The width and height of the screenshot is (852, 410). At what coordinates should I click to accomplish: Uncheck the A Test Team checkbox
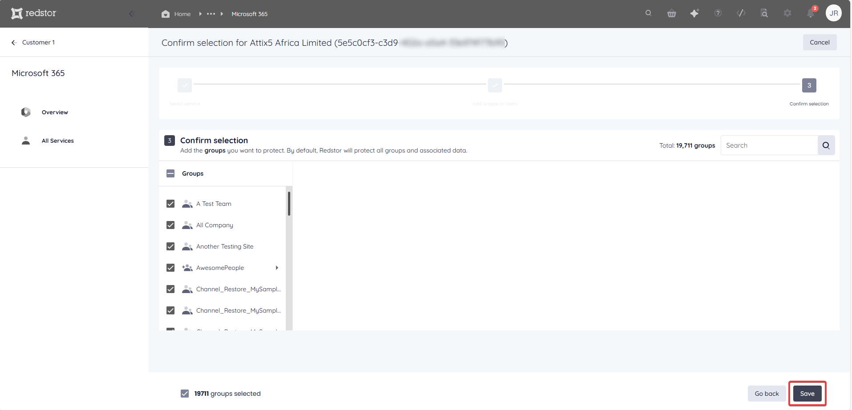(170, 204)
